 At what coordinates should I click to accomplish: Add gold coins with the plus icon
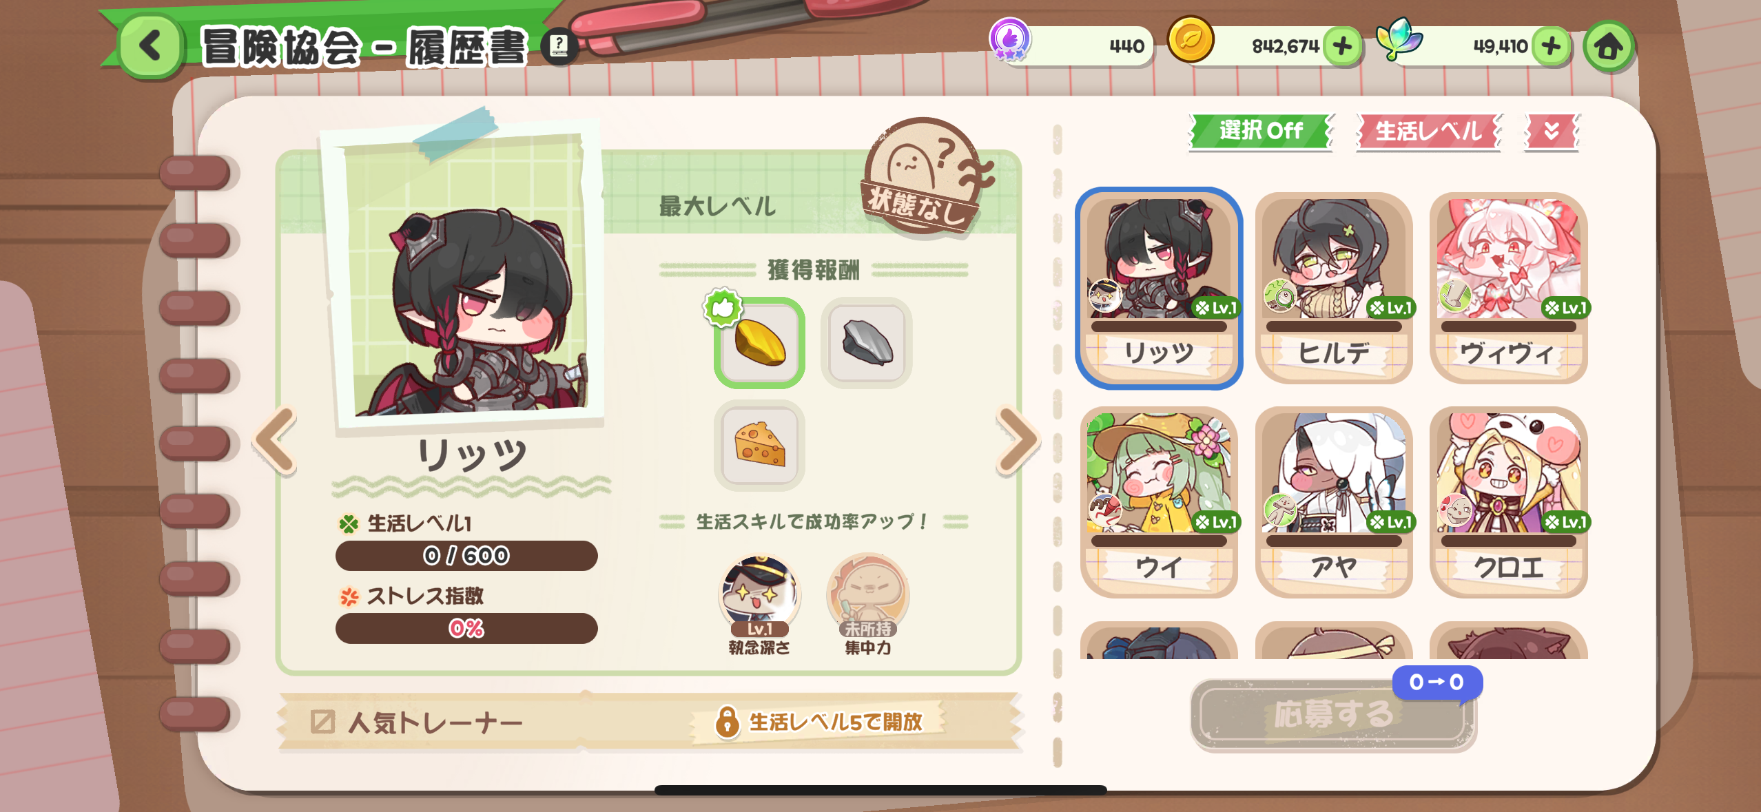click(1341, 47)
